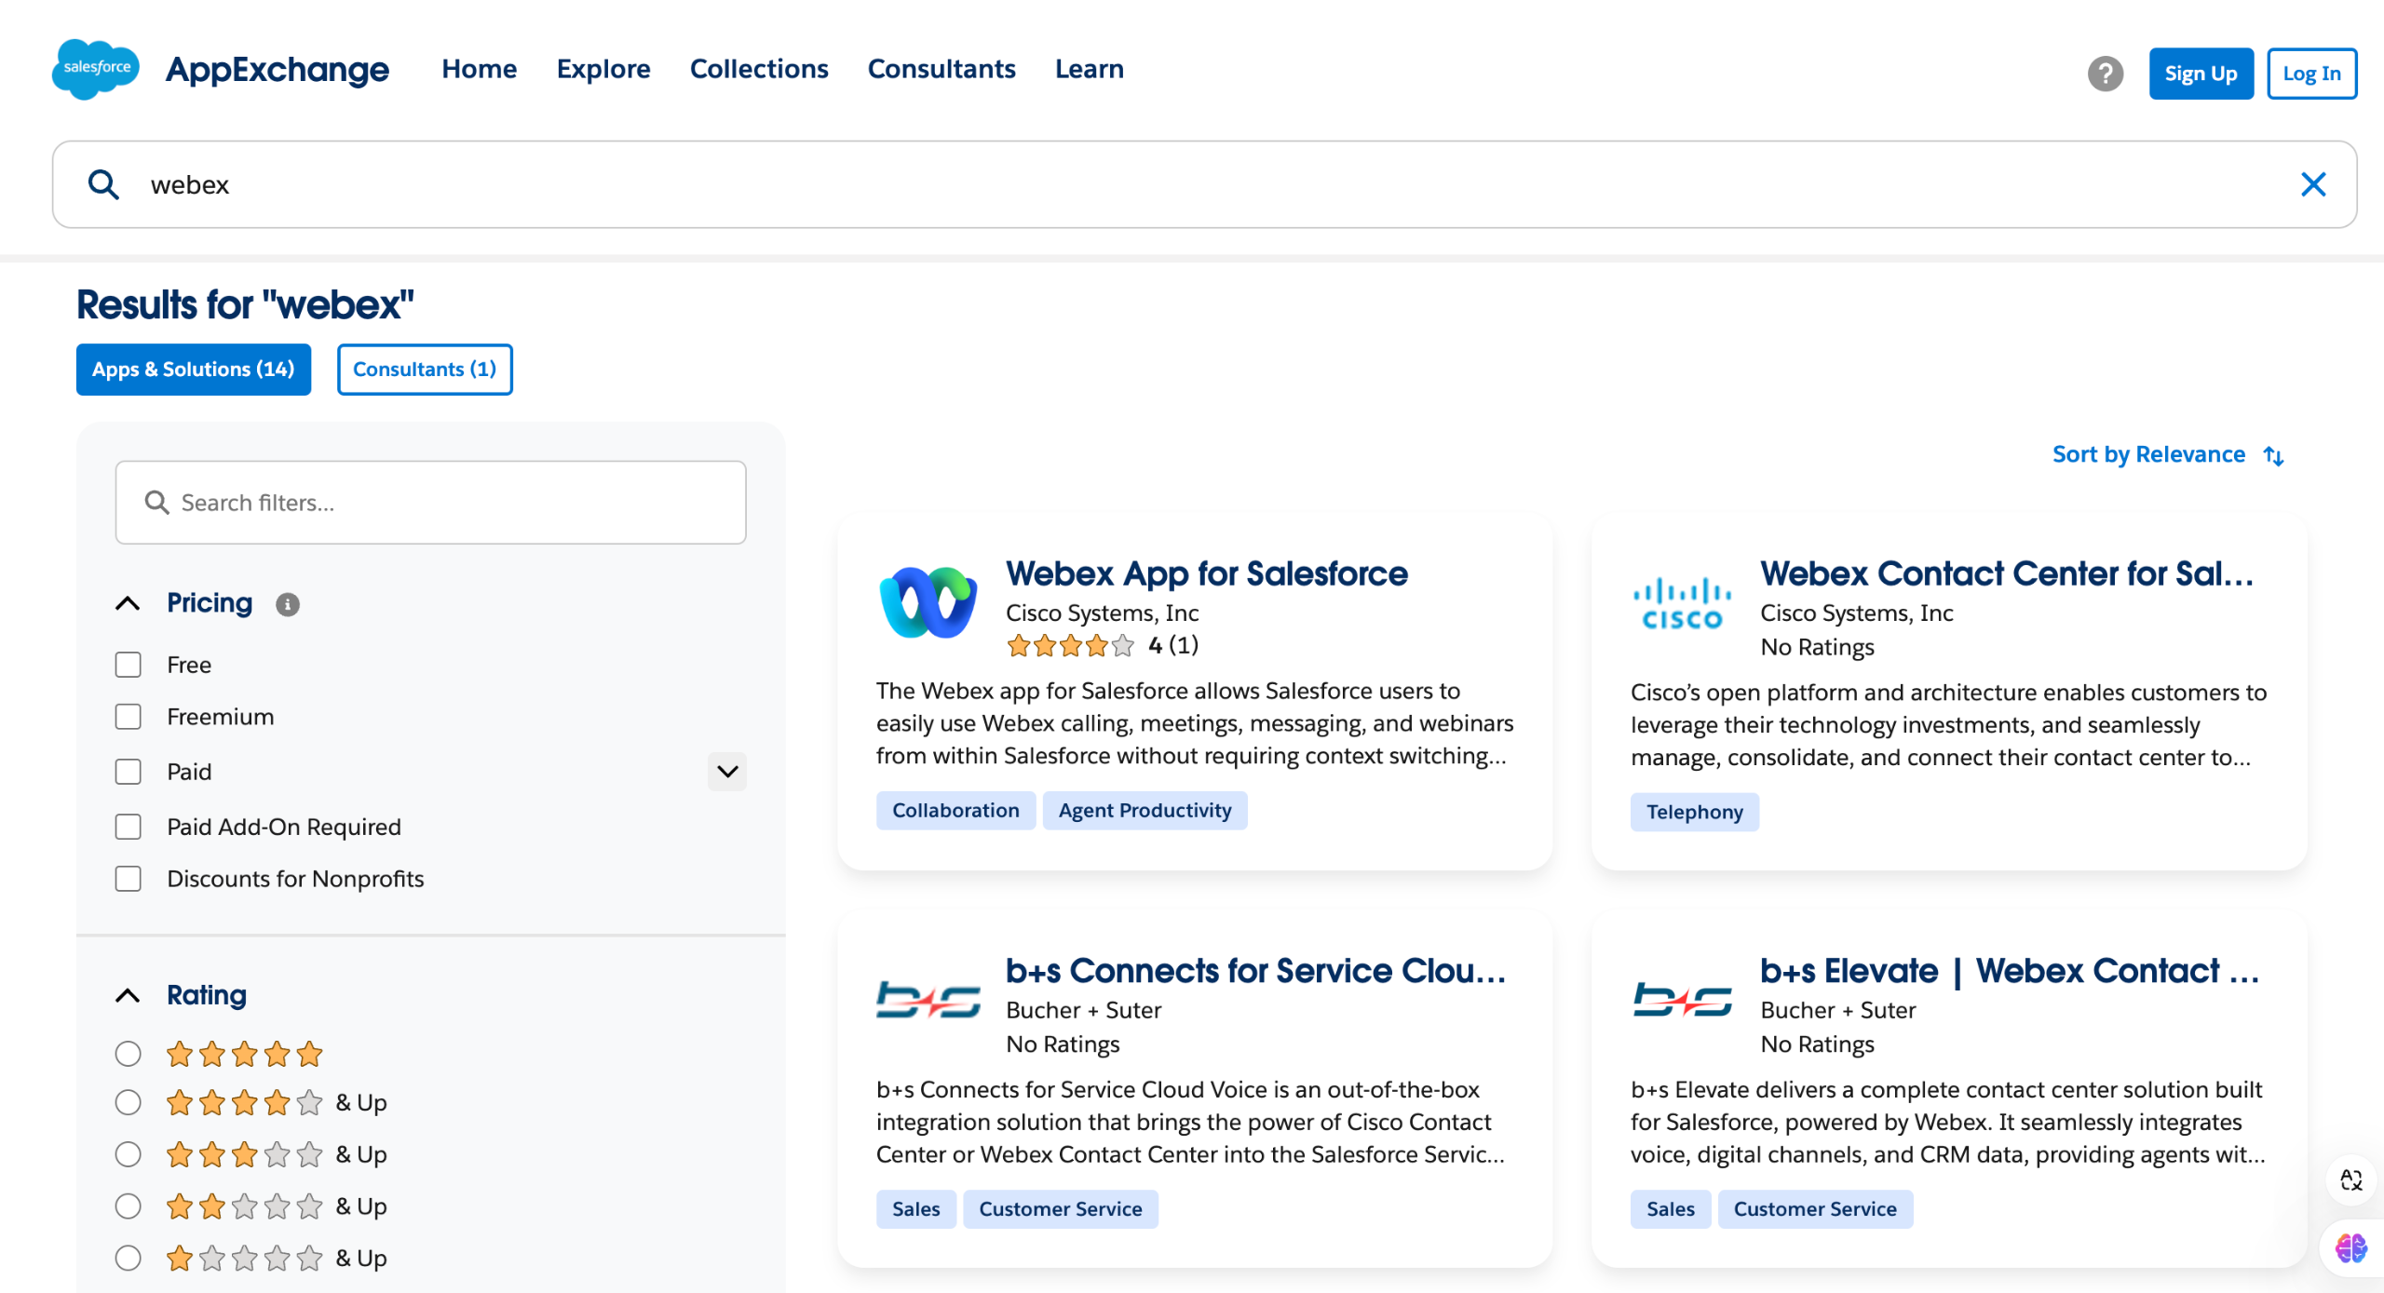Click the Salesforce cloud logo
The width and height of the screenshot is (2384, 1293).
tap(96, 69)
